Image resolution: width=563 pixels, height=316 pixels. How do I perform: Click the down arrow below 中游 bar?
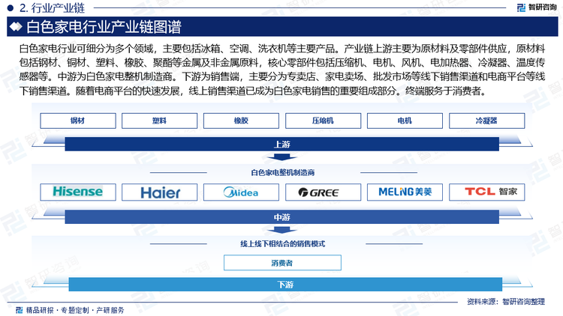click(281, 230)
